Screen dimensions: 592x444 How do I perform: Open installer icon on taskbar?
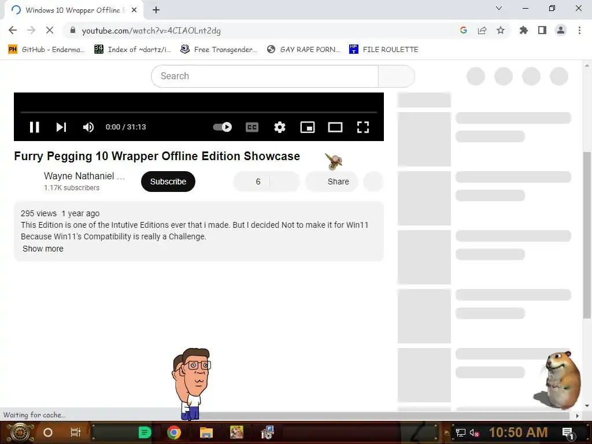tap(267, 432)
